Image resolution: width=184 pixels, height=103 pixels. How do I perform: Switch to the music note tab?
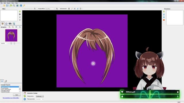(x=6, y=81)
